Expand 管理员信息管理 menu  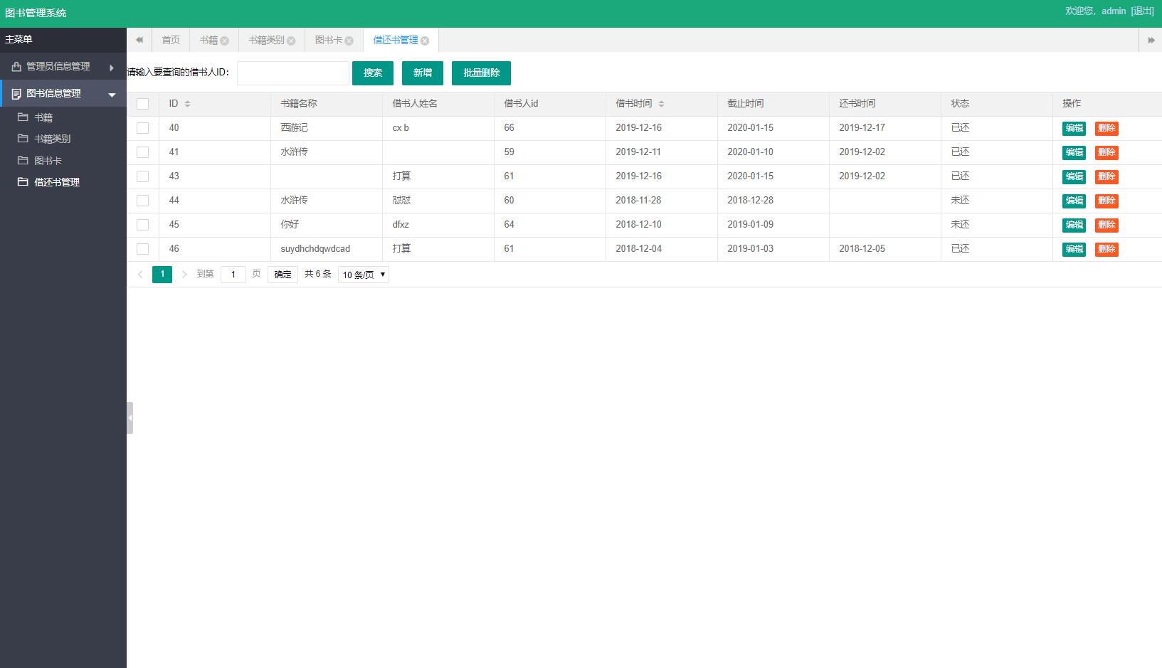(x=63, y=67)
